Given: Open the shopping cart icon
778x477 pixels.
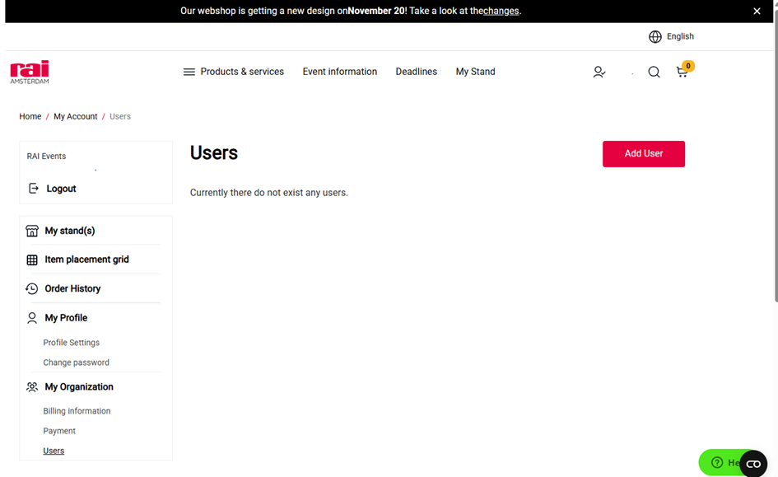Looking at the screenshot, I should coord(682,72).
